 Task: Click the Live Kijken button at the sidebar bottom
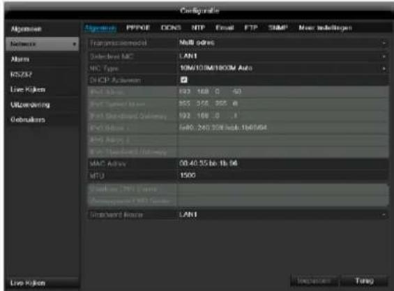point(43,283)
